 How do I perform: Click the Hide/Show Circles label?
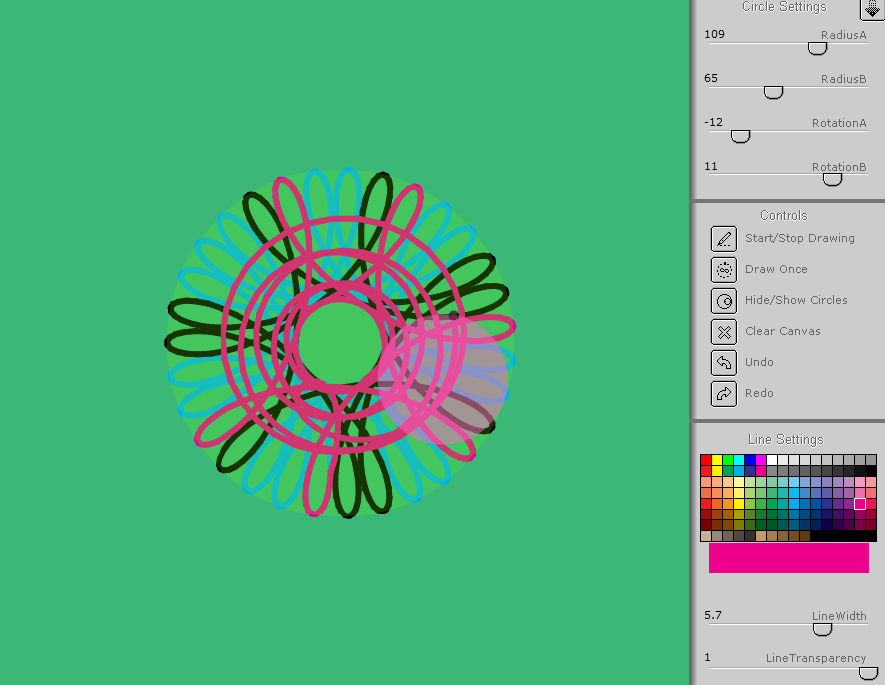[796, 300]
